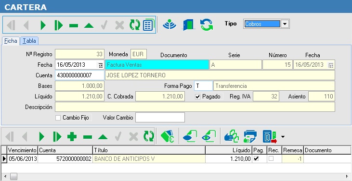This screenshot has width=352, height=181.
Task: Switch to the Tabla tab
Action: tap(29, 41)
